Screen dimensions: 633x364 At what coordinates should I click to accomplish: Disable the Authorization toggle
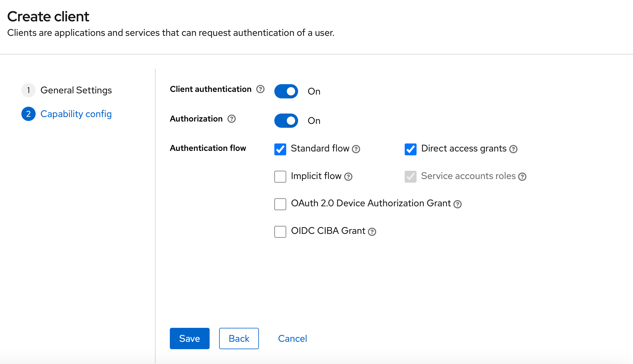(286, 121)
